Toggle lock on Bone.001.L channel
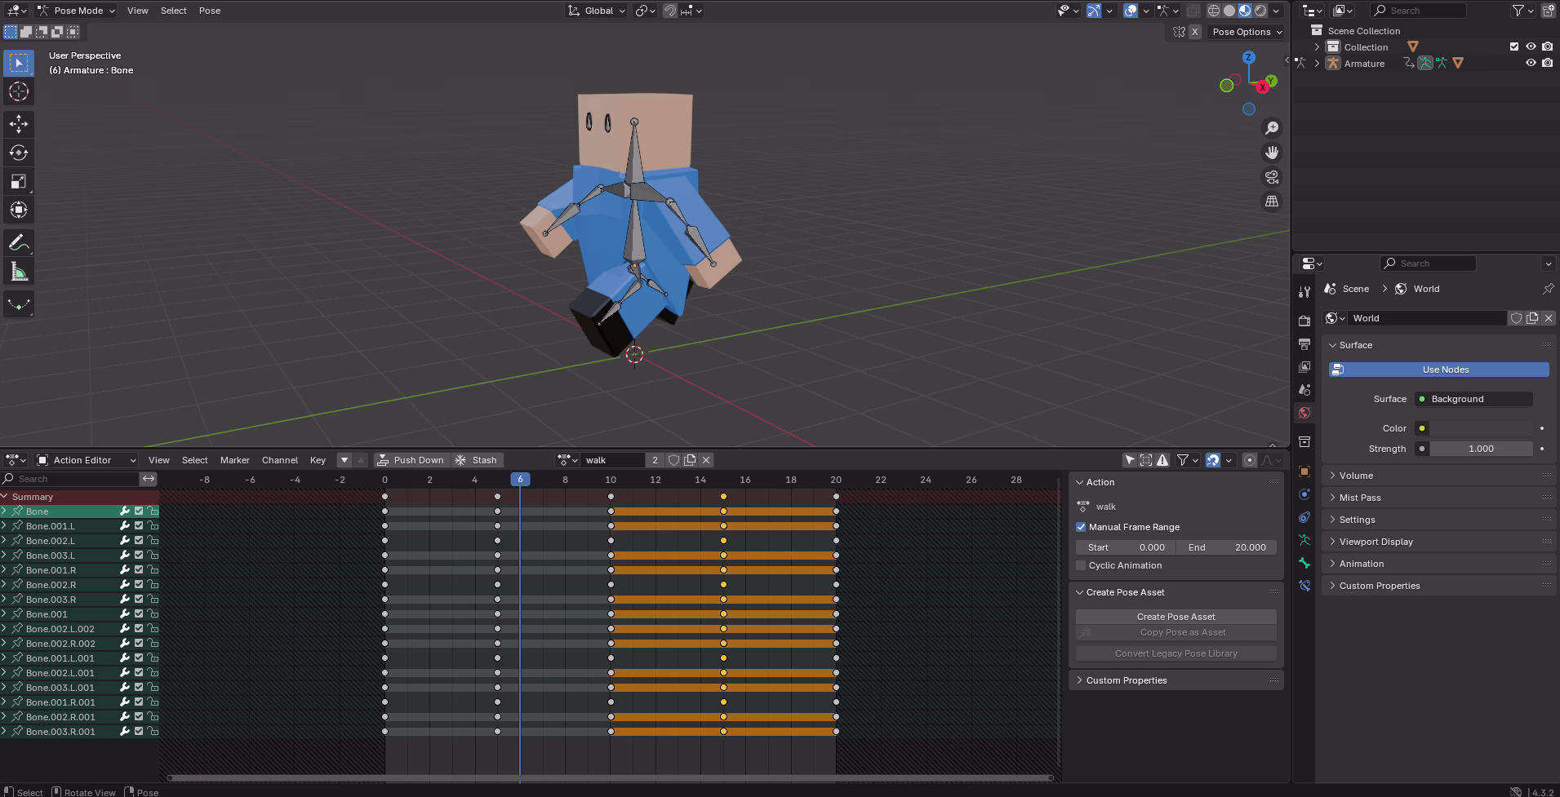1560x797 pixels. (153, 526)
